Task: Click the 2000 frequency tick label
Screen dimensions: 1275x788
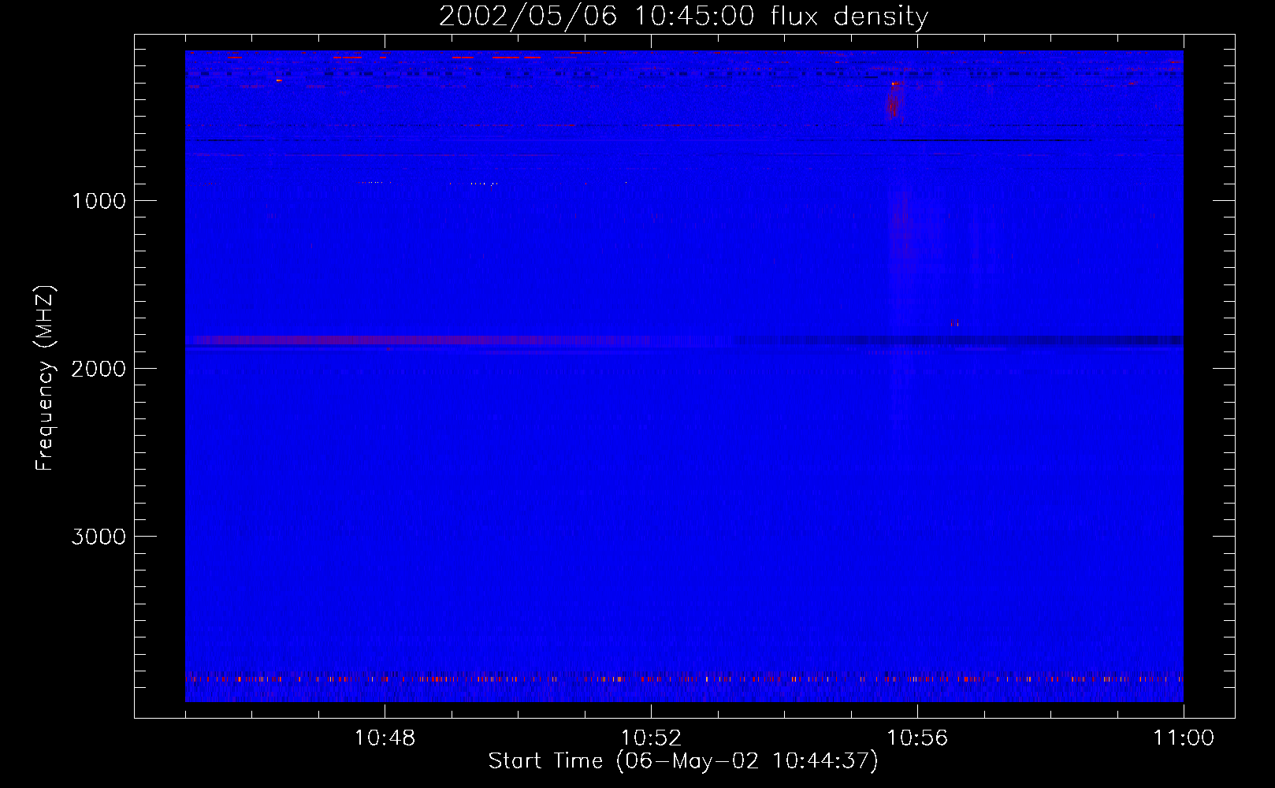Action: pyautogui.click(x=99, y=369)
